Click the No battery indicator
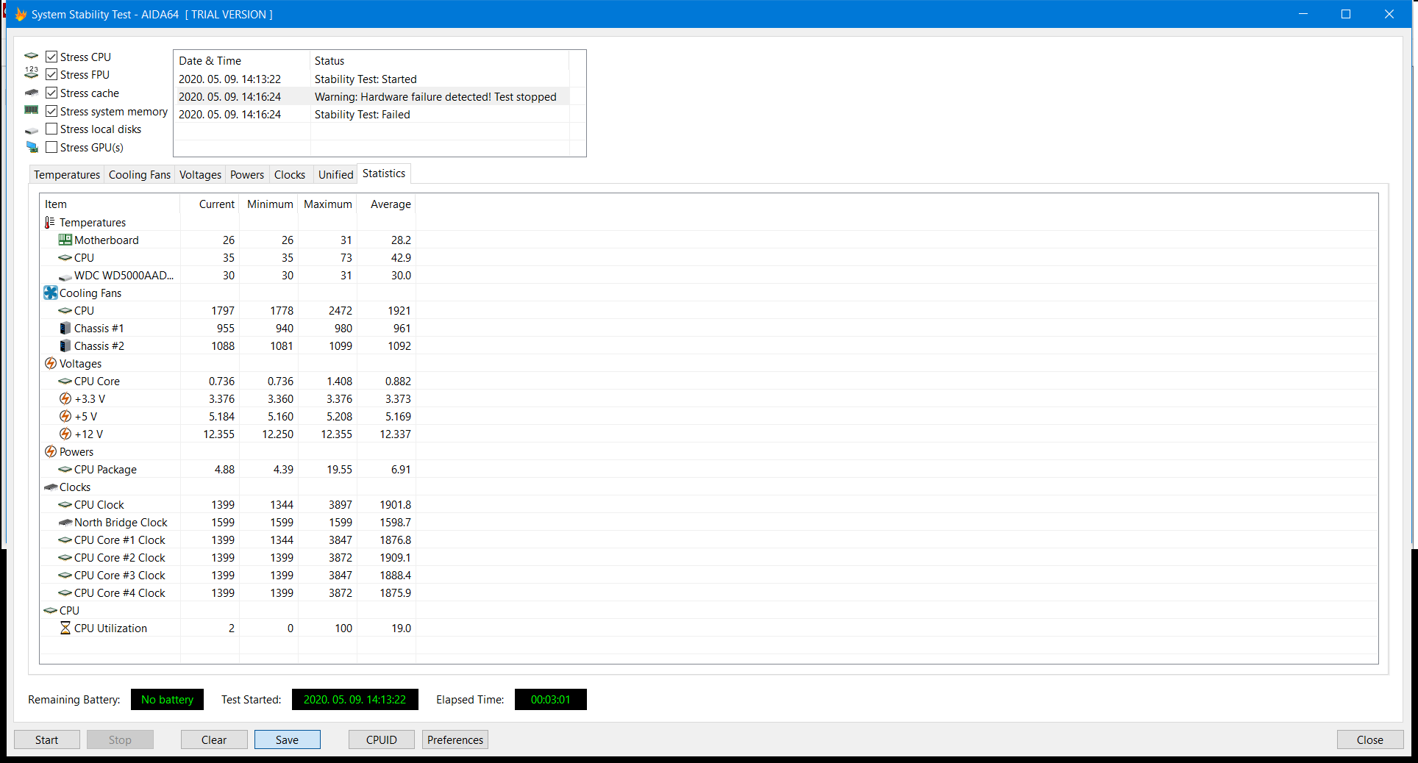This screenshot has width=1418, height=763. coord(167,699)
